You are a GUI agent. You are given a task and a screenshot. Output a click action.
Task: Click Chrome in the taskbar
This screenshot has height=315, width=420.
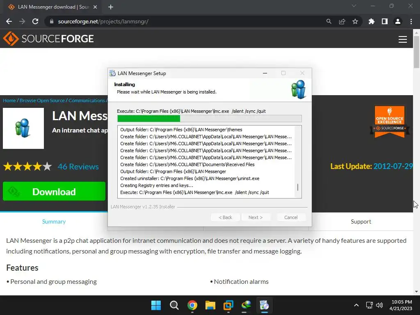pyautogui.click(x=192, y=305)
